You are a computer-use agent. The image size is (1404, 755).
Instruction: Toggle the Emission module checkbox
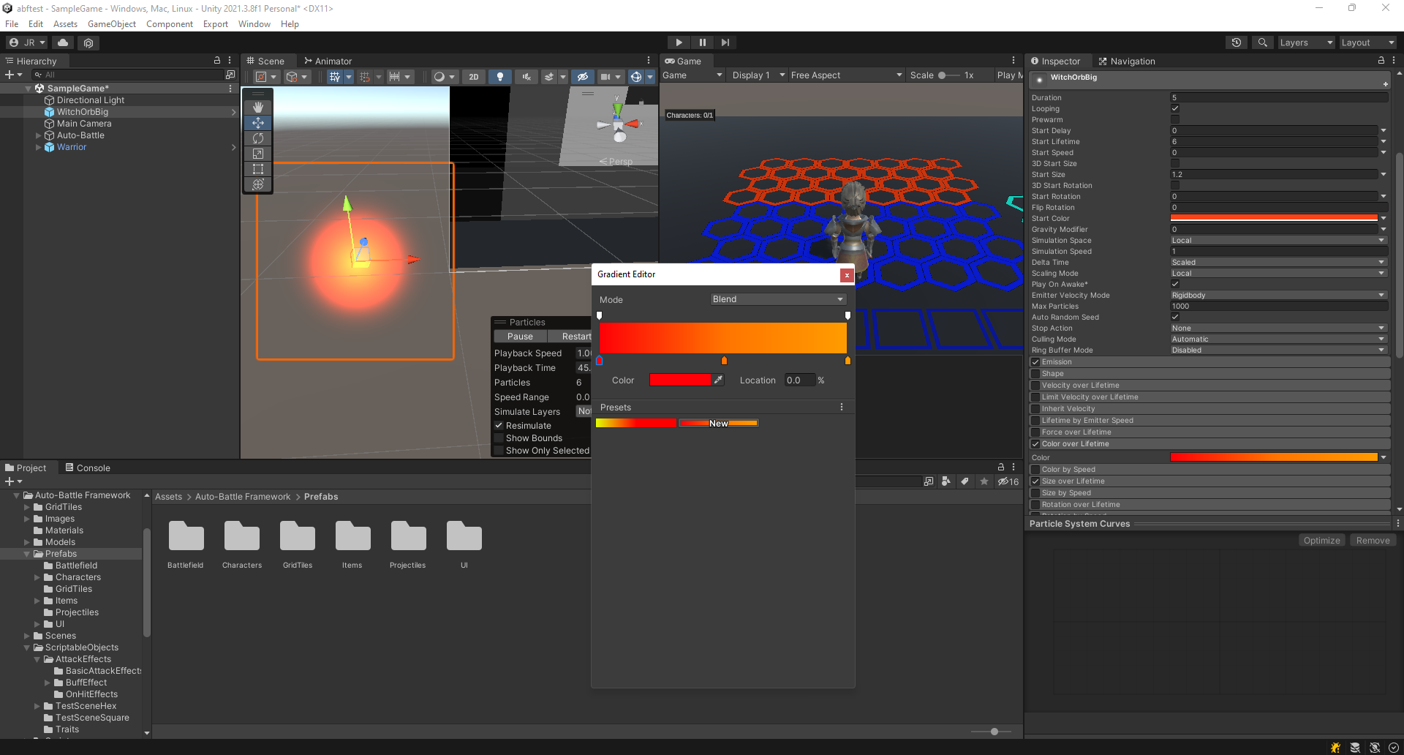1035,362
